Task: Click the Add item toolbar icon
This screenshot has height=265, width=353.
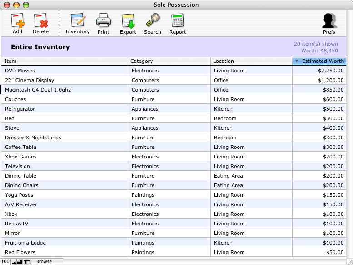Action: click(18, 20)
